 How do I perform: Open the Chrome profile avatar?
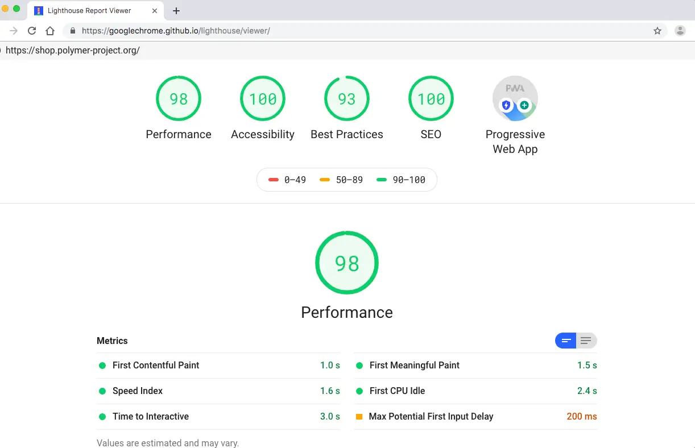[680, 31]
